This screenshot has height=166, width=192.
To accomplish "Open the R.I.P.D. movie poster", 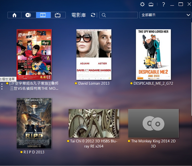I will [x=34, y=123].
